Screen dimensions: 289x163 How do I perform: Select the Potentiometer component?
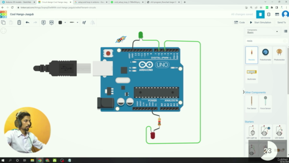(x=266, y=55)
